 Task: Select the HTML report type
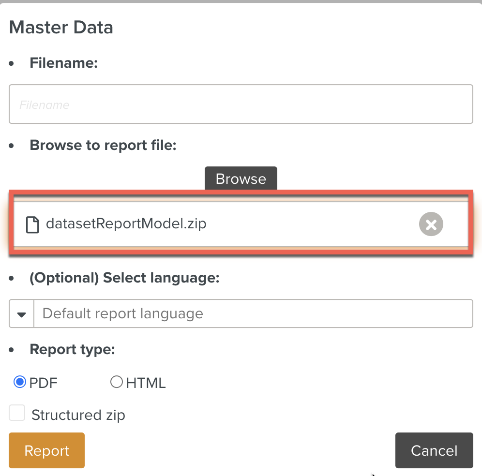coord(116,382)
